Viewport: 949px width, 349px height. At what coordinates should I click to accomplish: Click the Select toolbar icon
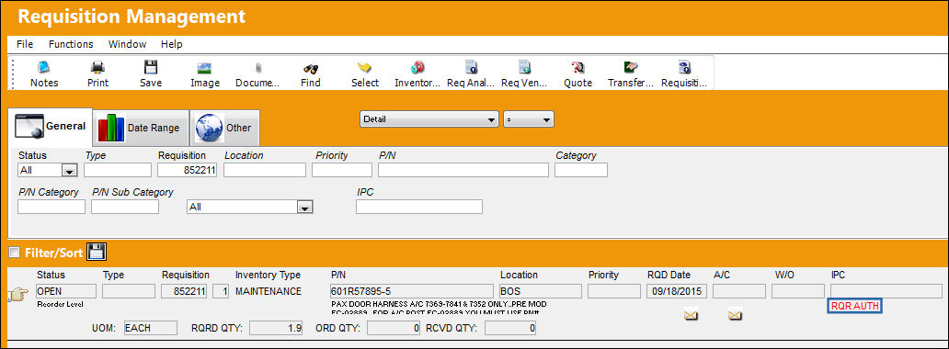pyautogui.click(x=364, y=74)
